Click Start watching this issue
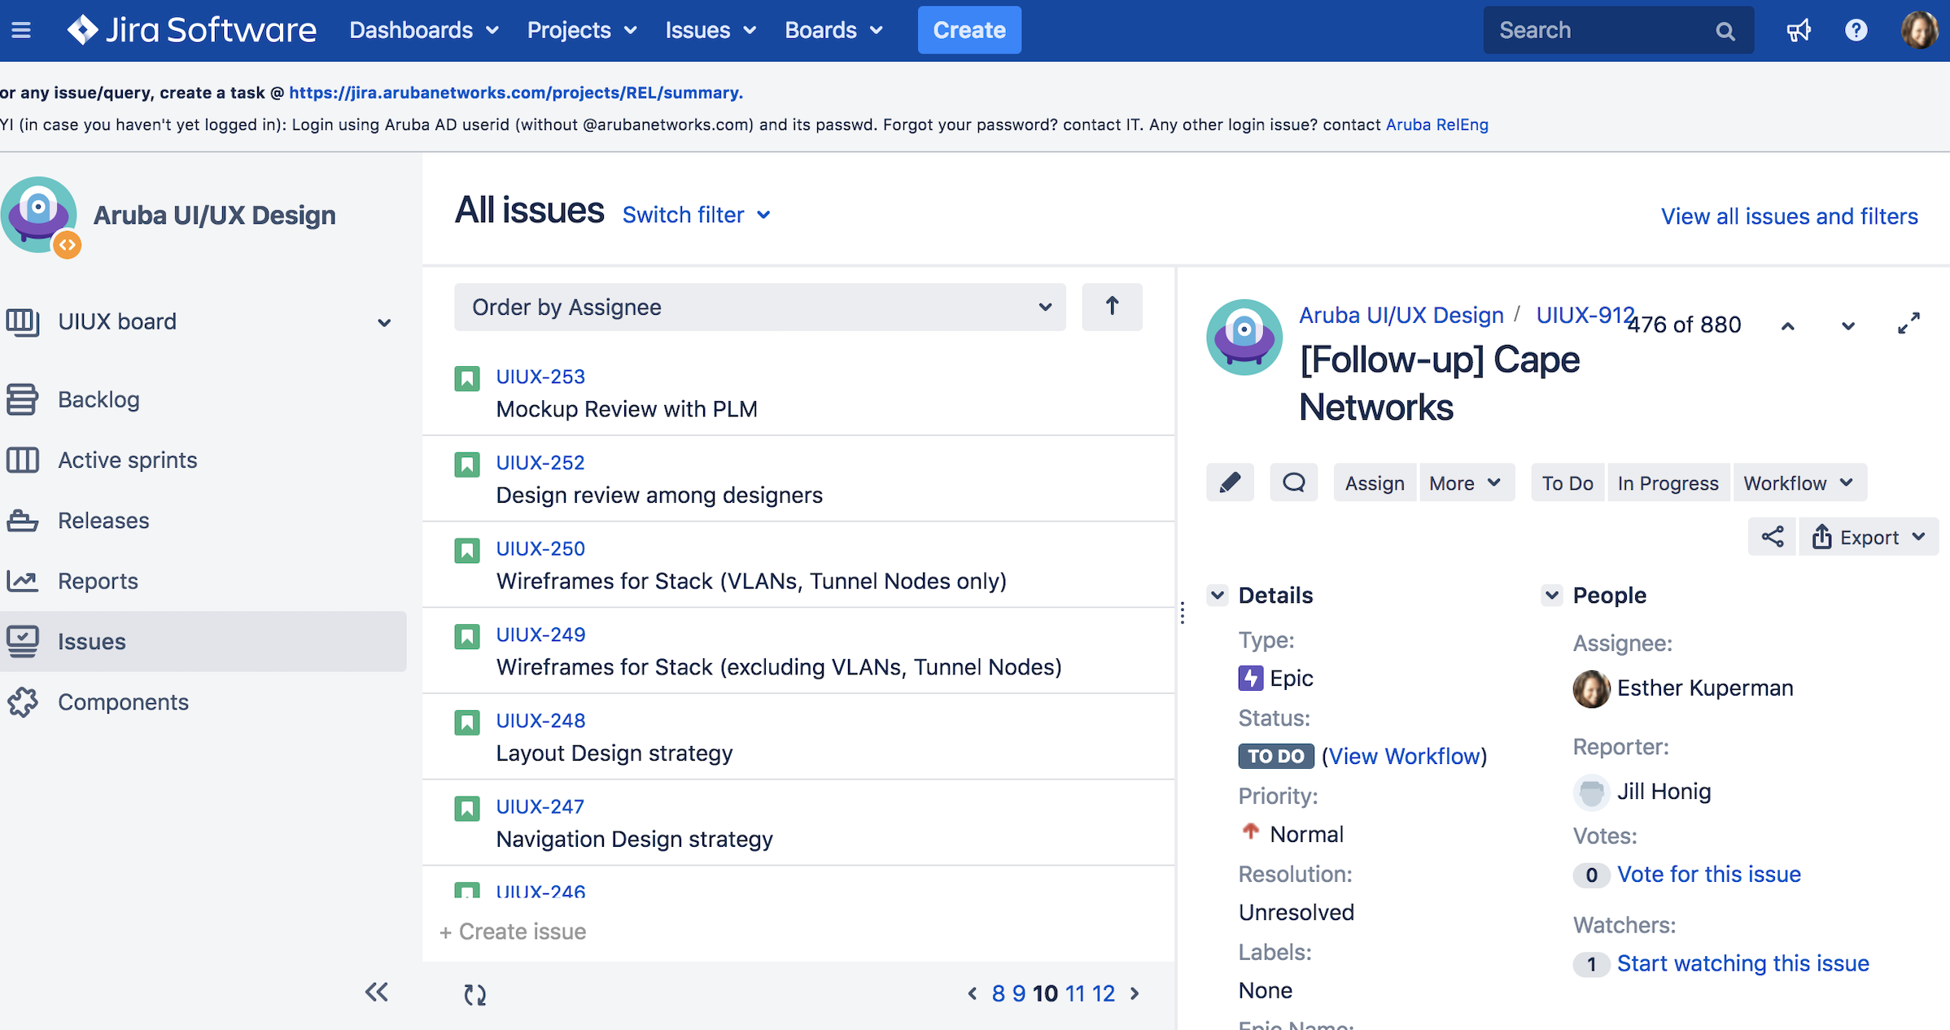 pyautogui.click(x=1742, y=963)
